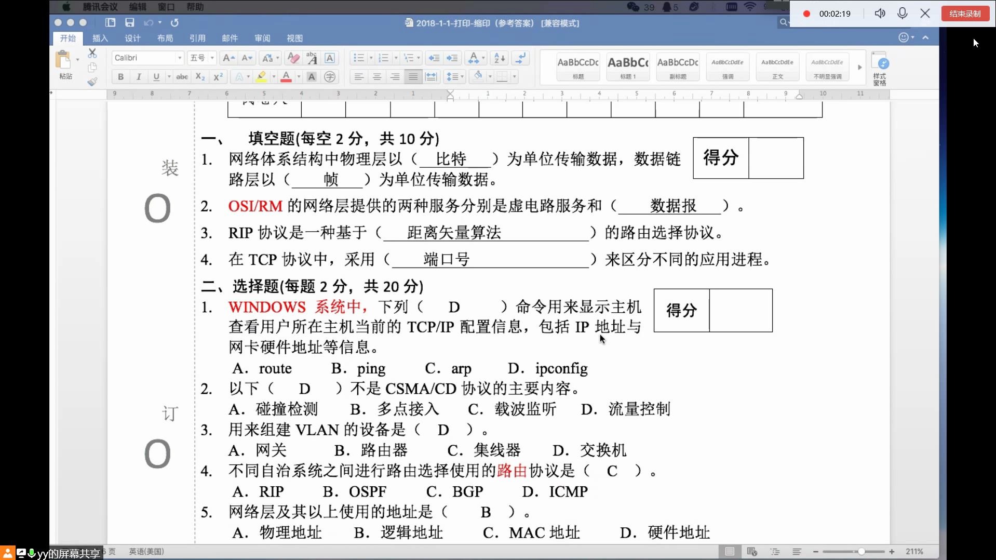Decrease paragraph indent

coord(434,58)
